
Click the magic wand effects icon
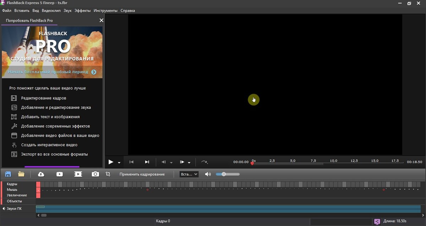(14, 126)
